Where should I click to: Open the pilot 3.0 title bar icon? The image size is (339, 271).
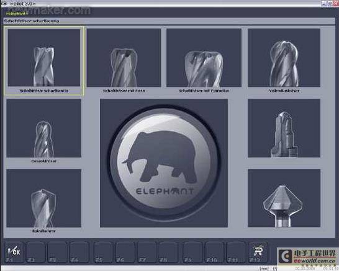(x=4, y=4)
